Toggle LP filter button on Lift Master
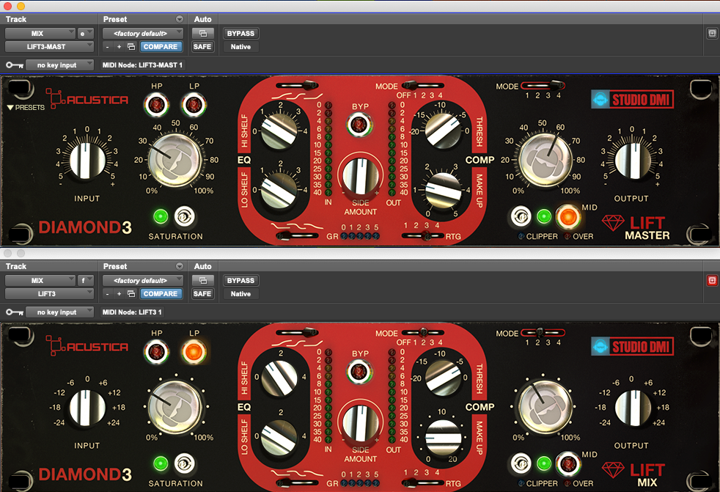The width and height of the screenshot is (720, 492). [x=194, y=105]
